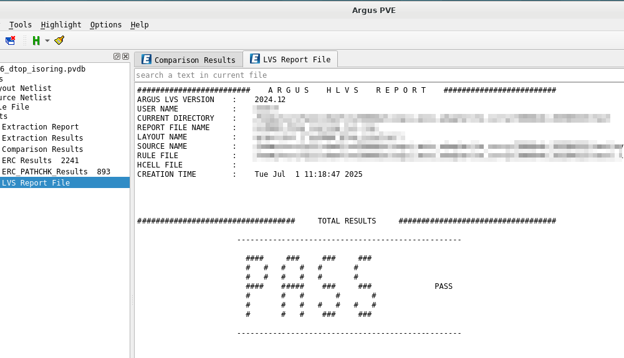Click the 'A R G U S H L V S R E P O R T' header
Image resolution: width=624 pixels, height=358 pixels.
347,90
